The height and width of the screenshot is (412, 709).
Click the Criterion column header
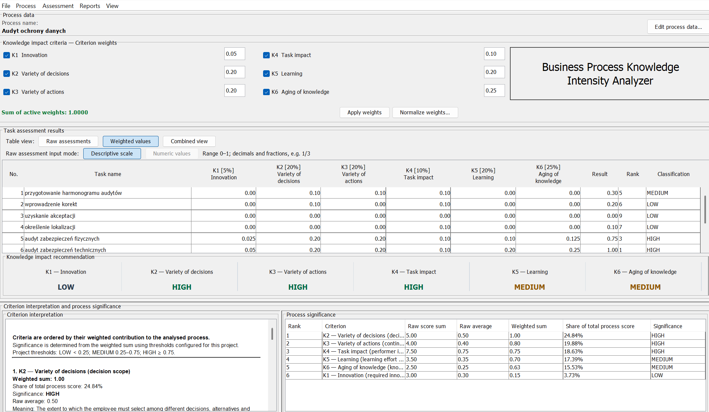tap(364, 326)
